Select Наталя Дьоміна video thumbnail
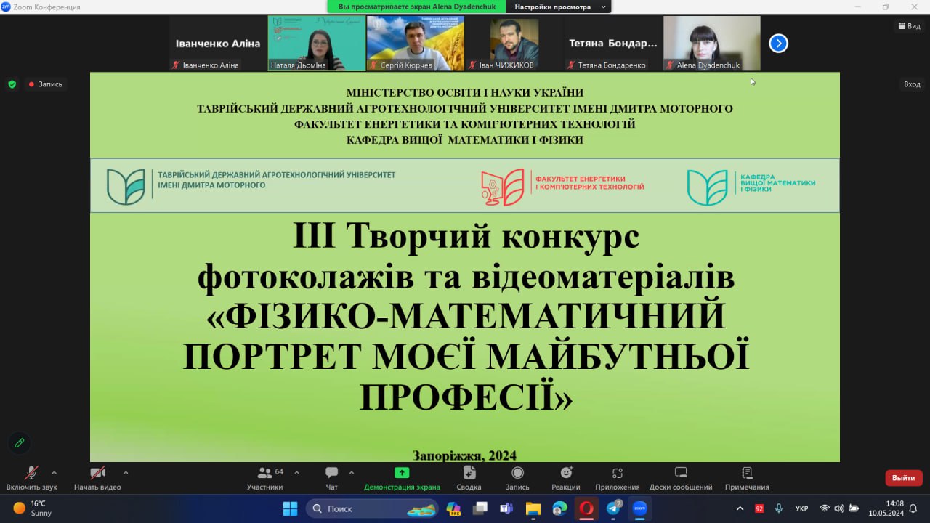This screenshot has height=523, width=930. click(317, 44)
